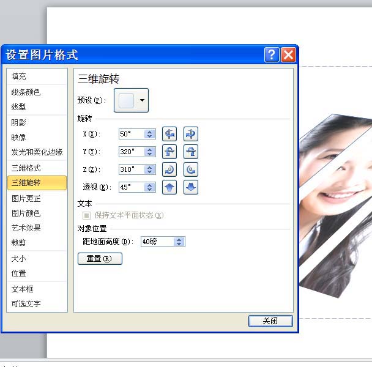The width and height of the screenshot is (372, 367).
Task: Narrow perspective field of view up-arrow icon
Action: [169, 187]
